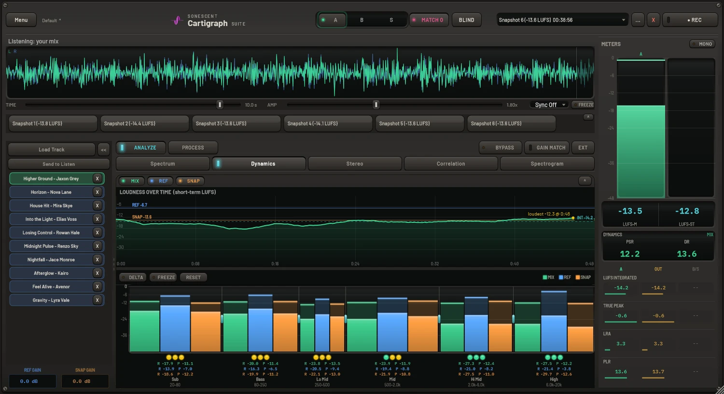The height and width of the screenshot is (394, 724).
Task: Toggle REF curve visibility
Action: [x=159, y=181]
